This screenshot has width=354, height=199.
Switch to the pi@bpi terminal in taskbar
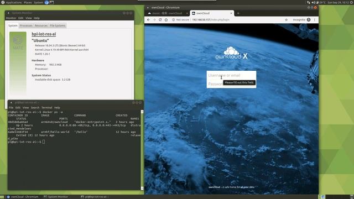95,197
